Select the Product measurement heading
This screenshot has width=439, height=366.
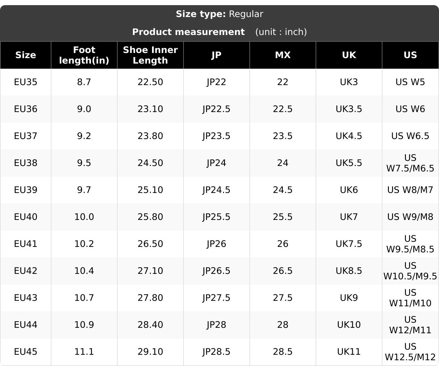[188, 32]
